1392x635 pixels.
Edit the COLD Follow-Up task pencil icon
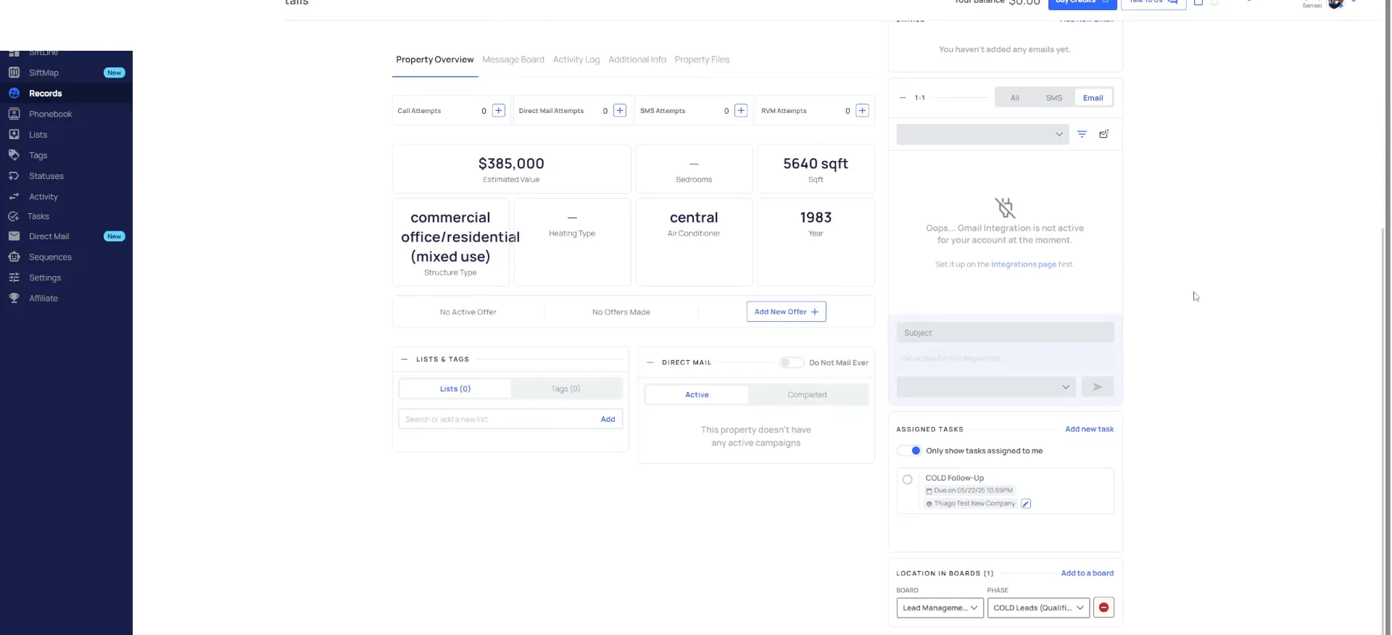[x=1026, y=504]
